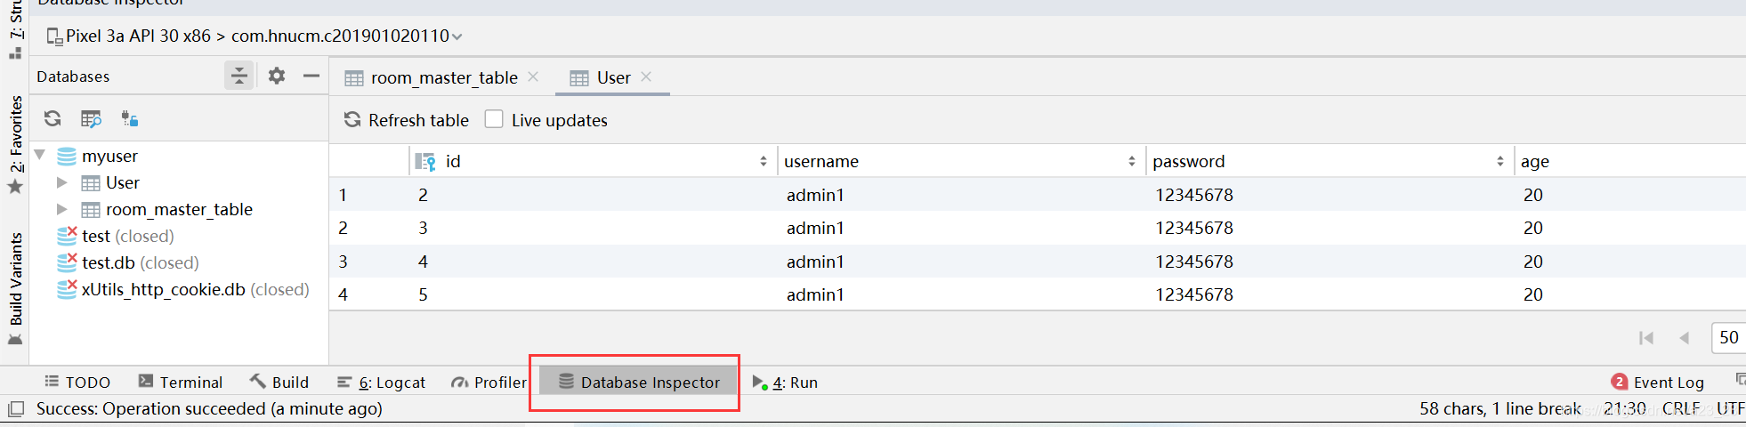This screenshot has width=1746, height=427.
Task: Click the myuser database icon
Action: (67, 156)
